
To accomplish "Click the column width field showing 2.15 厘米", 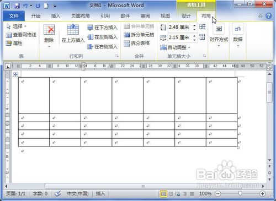I will coord(180,37).
